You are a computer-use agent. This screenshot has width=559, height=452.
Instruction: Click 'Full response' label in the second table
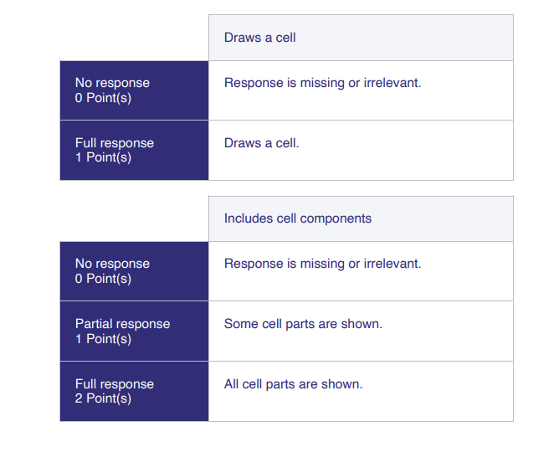pos(115,384)
